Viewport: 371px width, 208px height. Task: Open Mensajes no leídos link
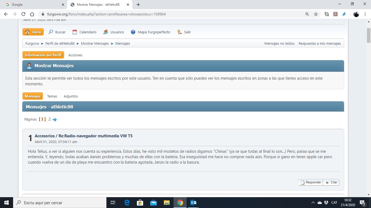[279, 43]
